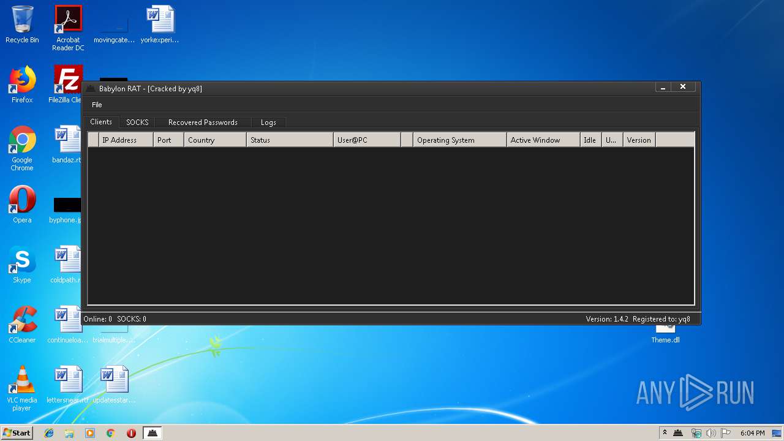
Task: Click the truncated U... column header
Action: click(x=612, y=140)
